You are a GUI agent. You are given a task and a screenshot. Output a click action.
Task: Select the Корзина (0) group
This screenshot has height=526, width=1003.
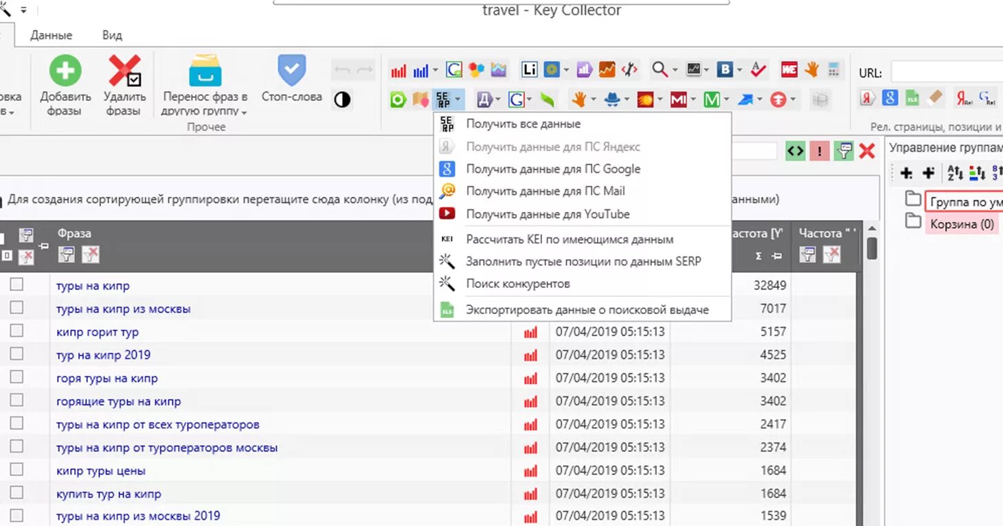tap(962, 224)
